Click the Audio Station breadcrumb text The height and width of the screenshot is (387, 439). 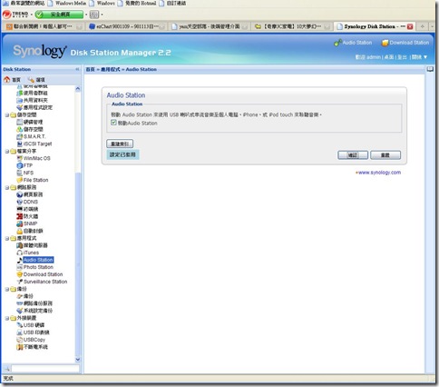[141, 69]
